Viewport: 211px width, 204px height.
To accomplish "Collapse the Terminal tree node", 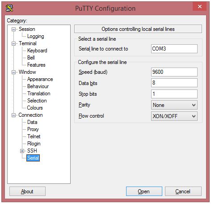I will (13, 43).
